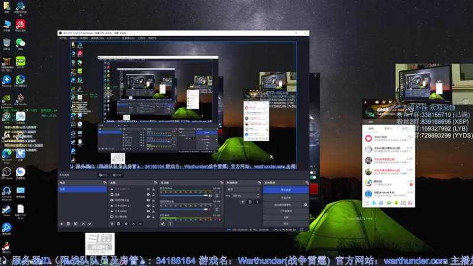
Task: Move the scene up with the arrow icon
Action: click(x=83, y=224)
